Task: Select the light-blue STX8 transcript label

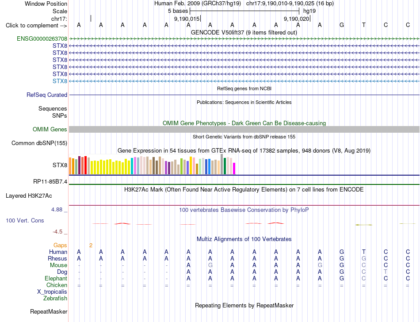Action: (60, 81)
